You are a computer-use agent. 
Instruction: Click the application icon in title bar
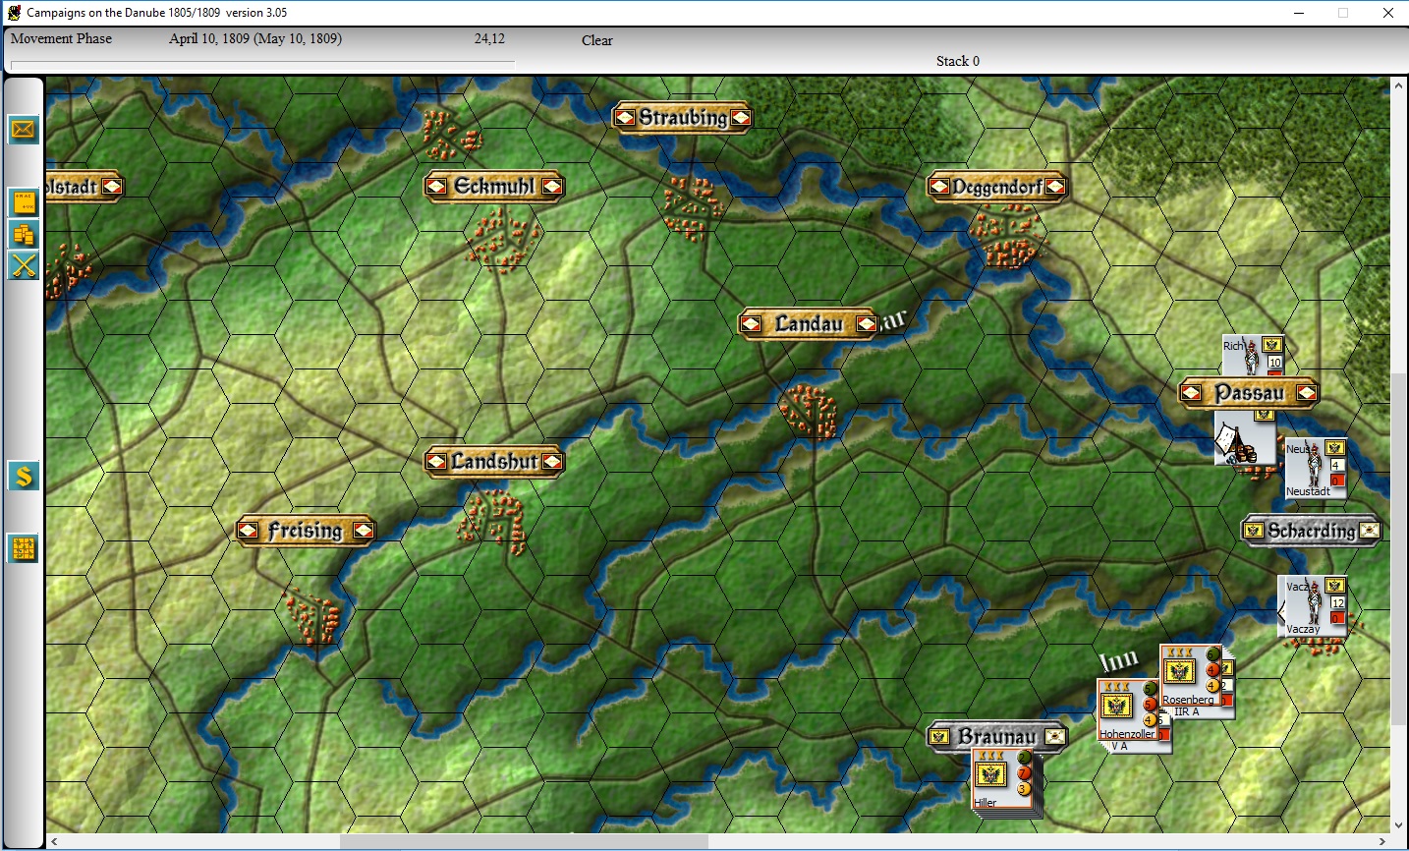tap(14, 13)
